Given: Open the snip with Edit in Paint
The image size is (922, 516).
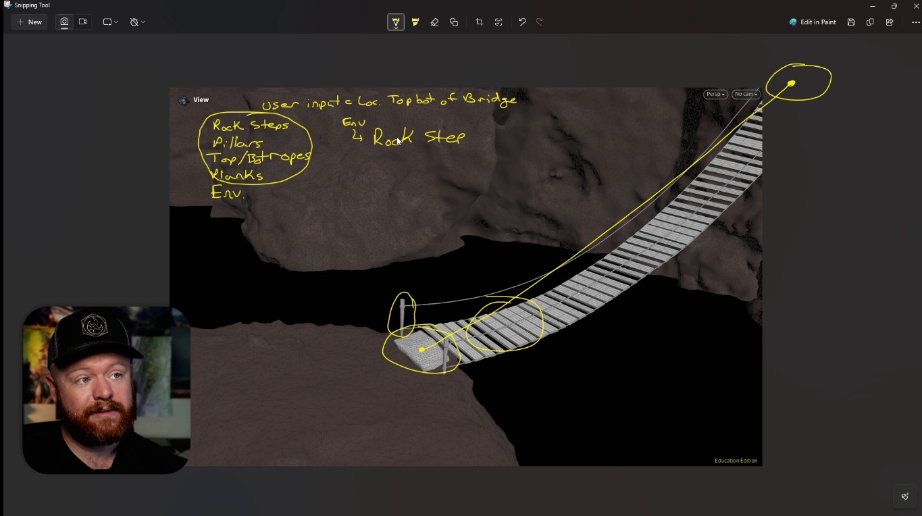Looking at the screenshot, I should click(x=813, y=22).
